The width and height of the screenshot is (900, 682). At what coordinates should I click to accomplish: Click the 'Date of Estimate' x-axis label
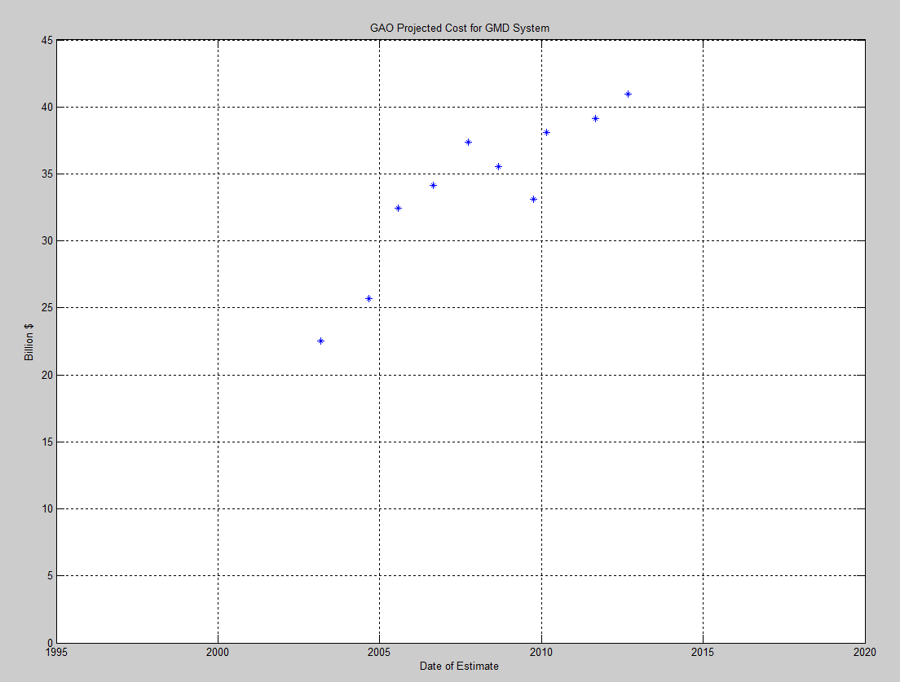pos(459,667)
